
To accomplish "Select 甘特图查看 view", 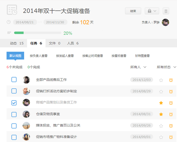I will [142, 56].
